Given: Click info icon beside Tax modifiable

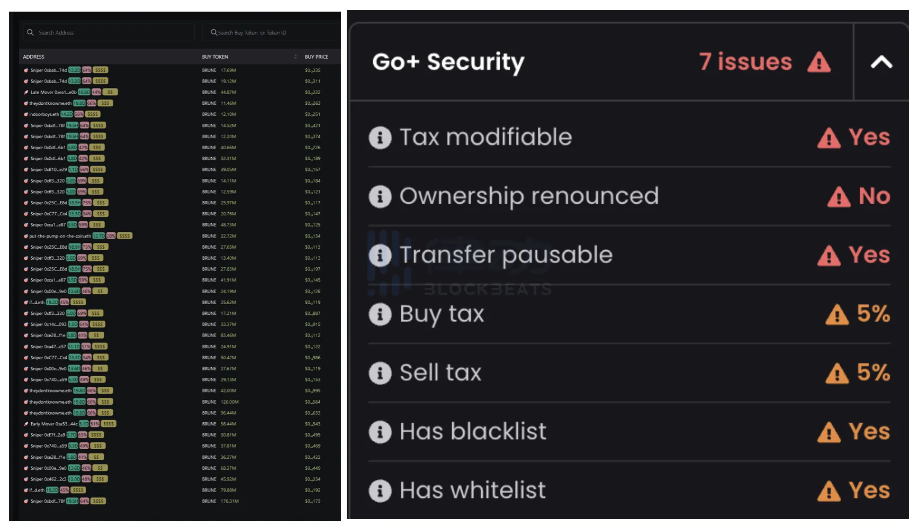Looking at the screenshot, I should (380, 138).
